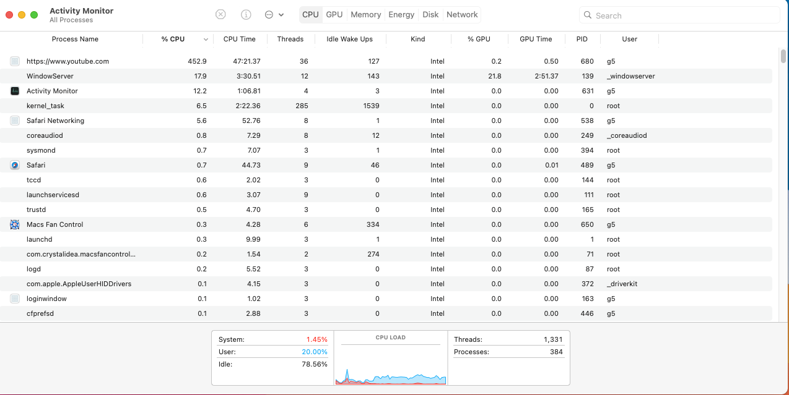Sort by the User column header
This screenshot has width=789, height=395.
629,39
